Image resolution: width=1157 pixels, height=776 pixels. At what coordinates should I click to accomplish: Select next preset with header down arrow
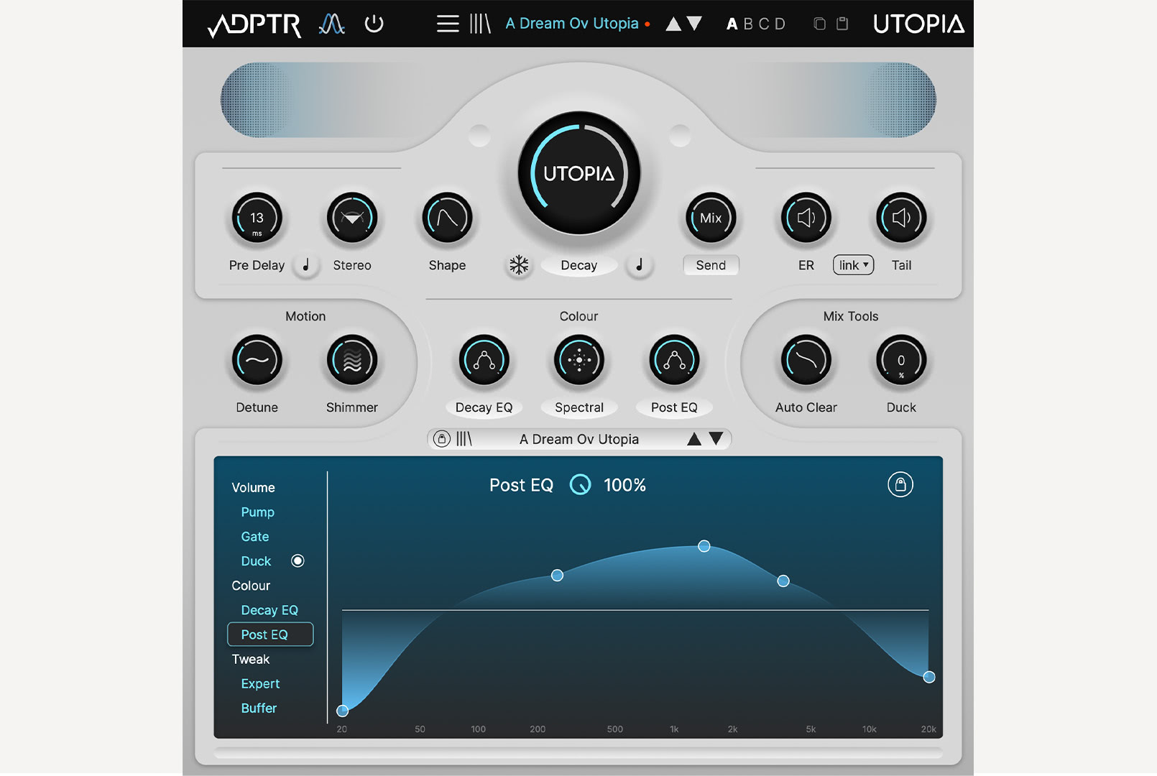694,24
